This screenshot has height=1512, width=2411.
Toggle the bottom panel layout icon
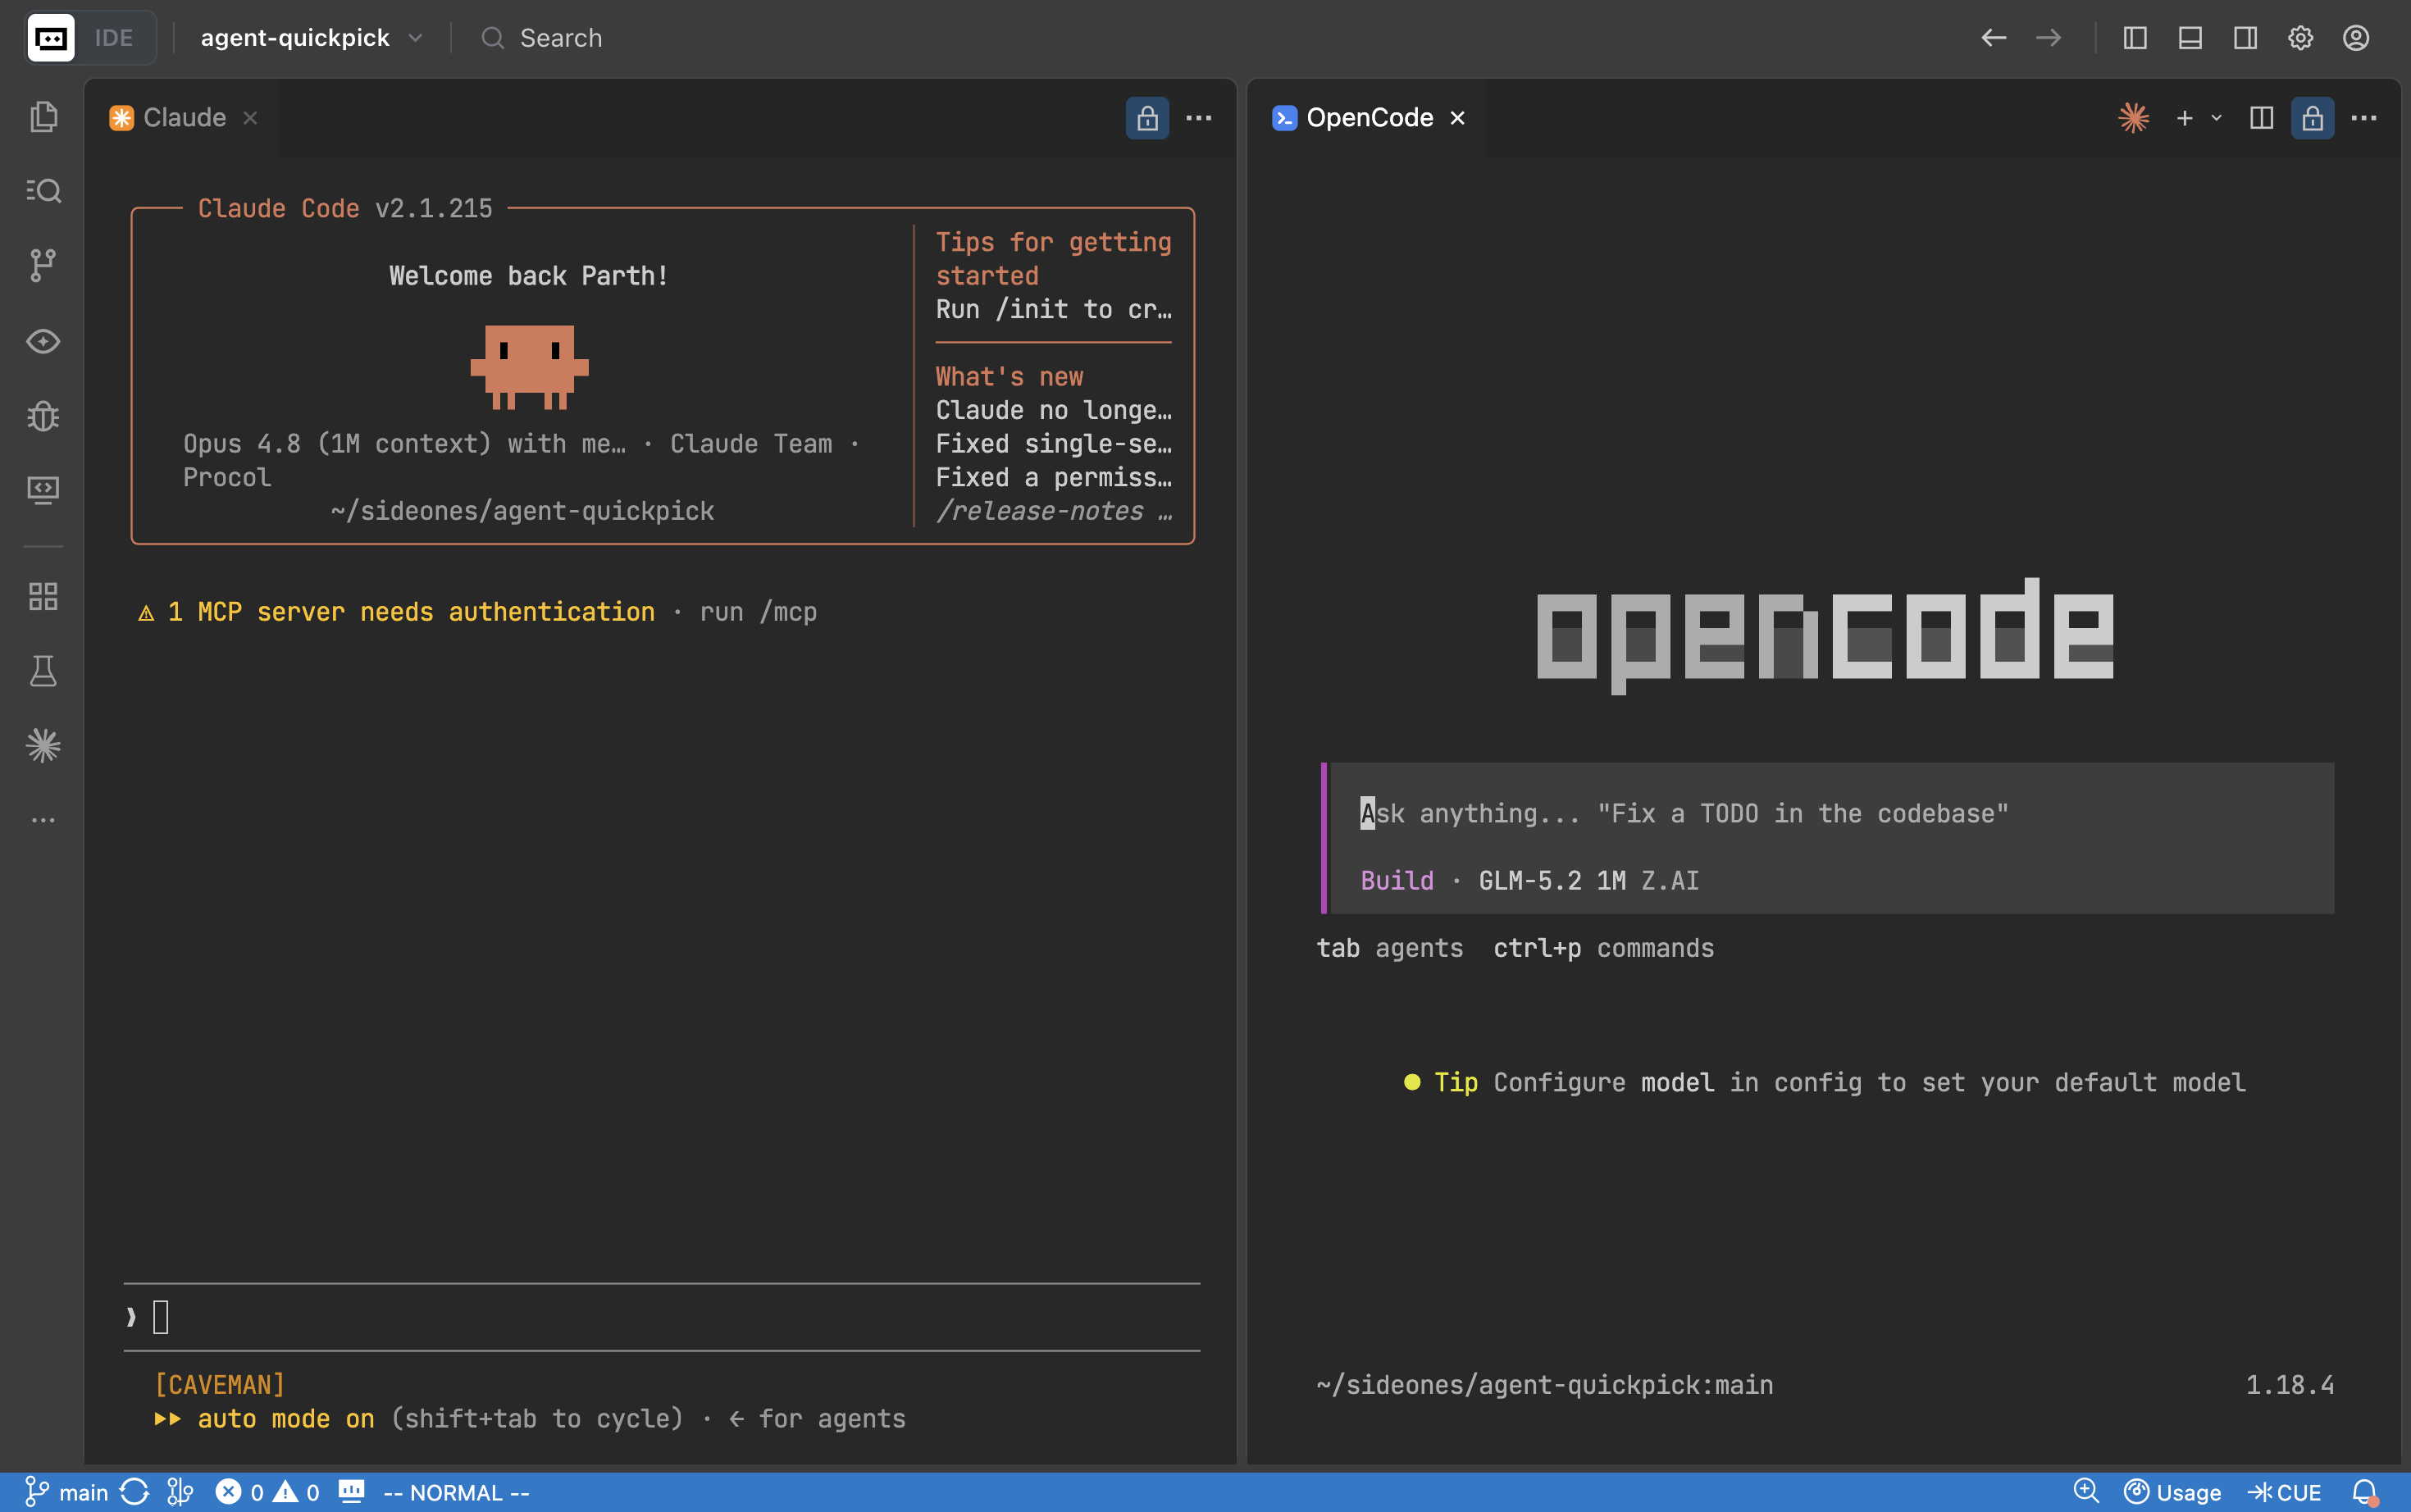(2190, 38)
